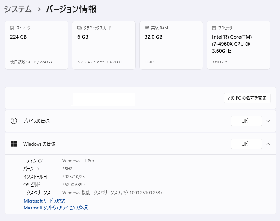The width and height of the screenshot is (280, 221).
Task: Select the NVIDIA GeForce RTX 2060 text
Action: (99, 62)
